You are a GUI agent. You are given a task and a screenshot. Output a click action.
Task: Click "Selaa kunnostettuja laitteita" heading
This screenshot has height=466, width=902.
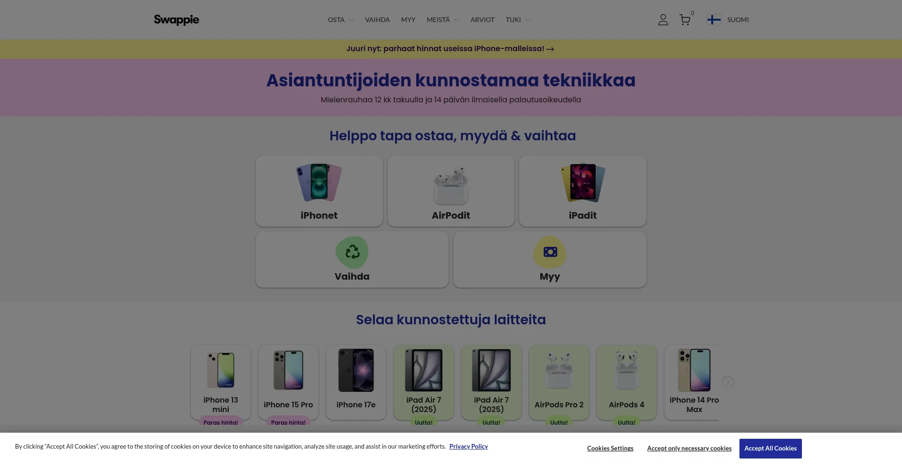(x=451, y=320)
